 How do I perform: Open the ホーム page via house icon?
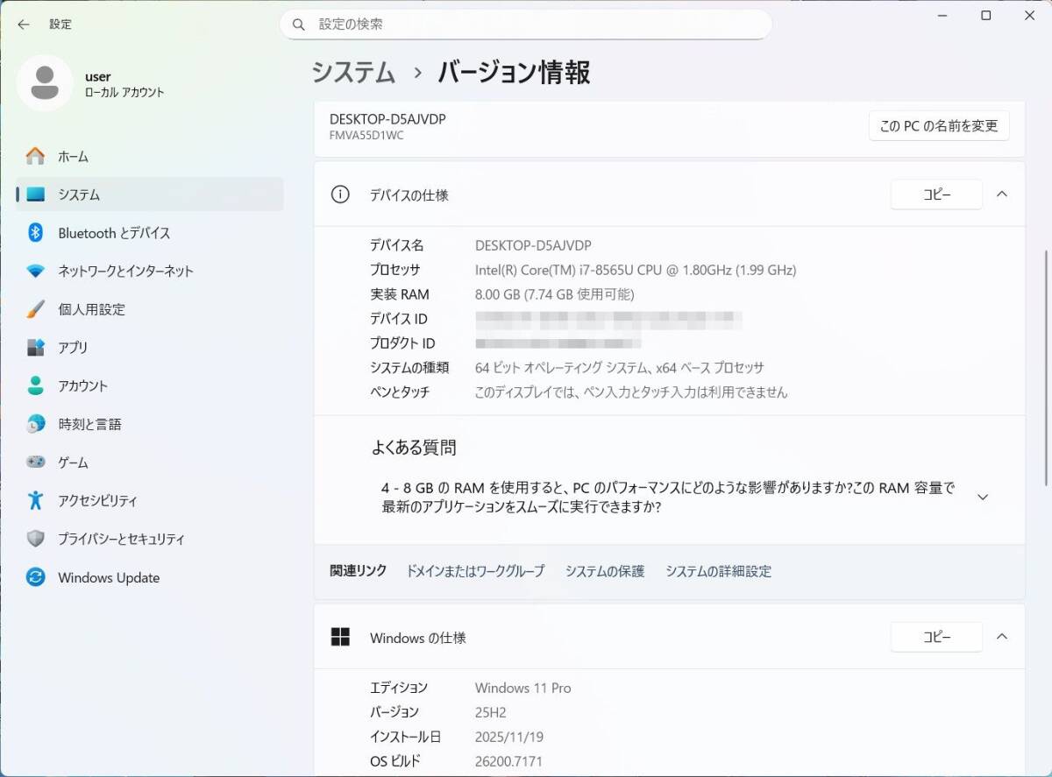(35, 157)
